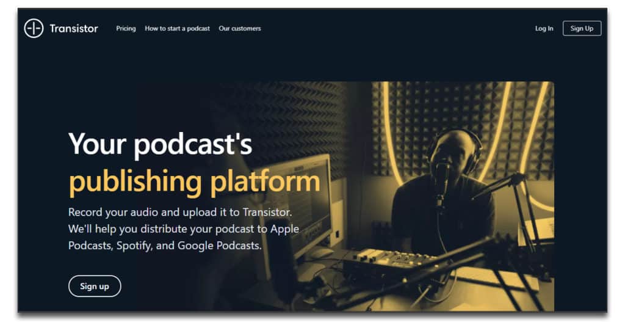Click the hero Sign up button
The image size is (625, 322).
[x=95, y=286]
